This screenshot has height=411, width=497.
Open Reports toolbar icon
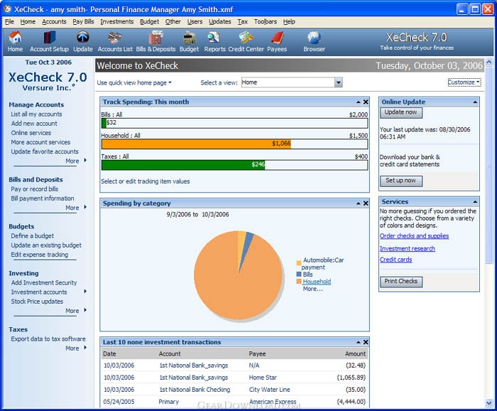point(214,41)
